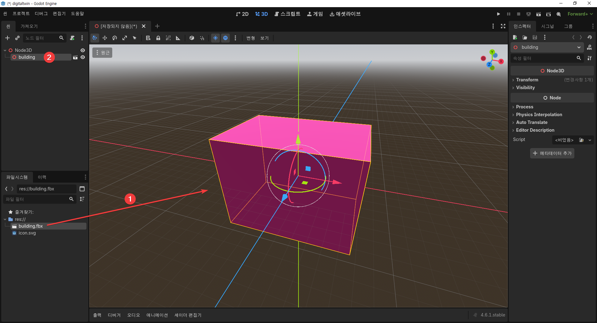Image resolution: width=597 pixels, height=323 pixels.
Task: Run the current scene with clapperboard icon
Action: pyautogui.click(x=539, y=14)
